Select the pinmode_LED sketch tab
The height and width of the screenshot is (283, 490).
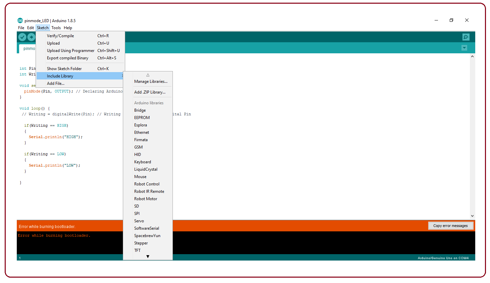pyautogui.click(x=29, y=48)
